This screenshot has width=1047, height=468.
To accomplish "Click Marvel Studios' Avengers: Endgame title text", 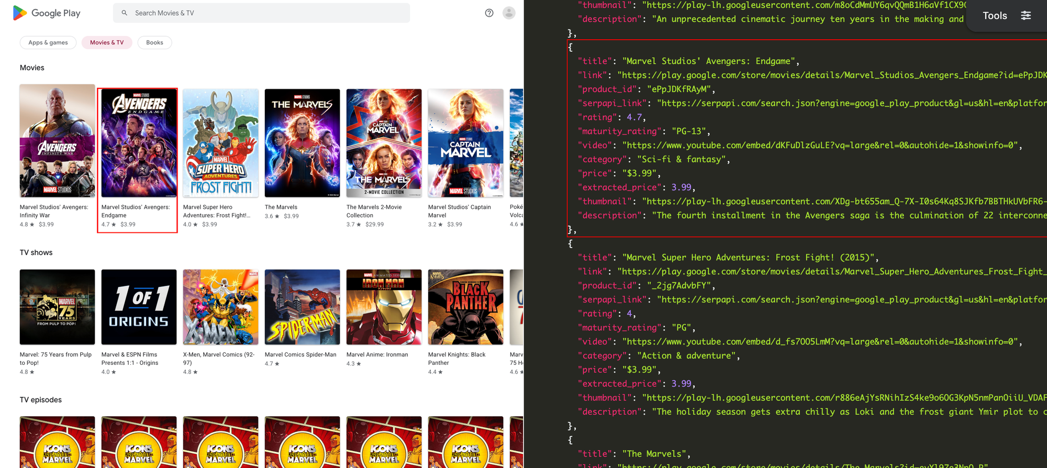I will tap(136, 211).
